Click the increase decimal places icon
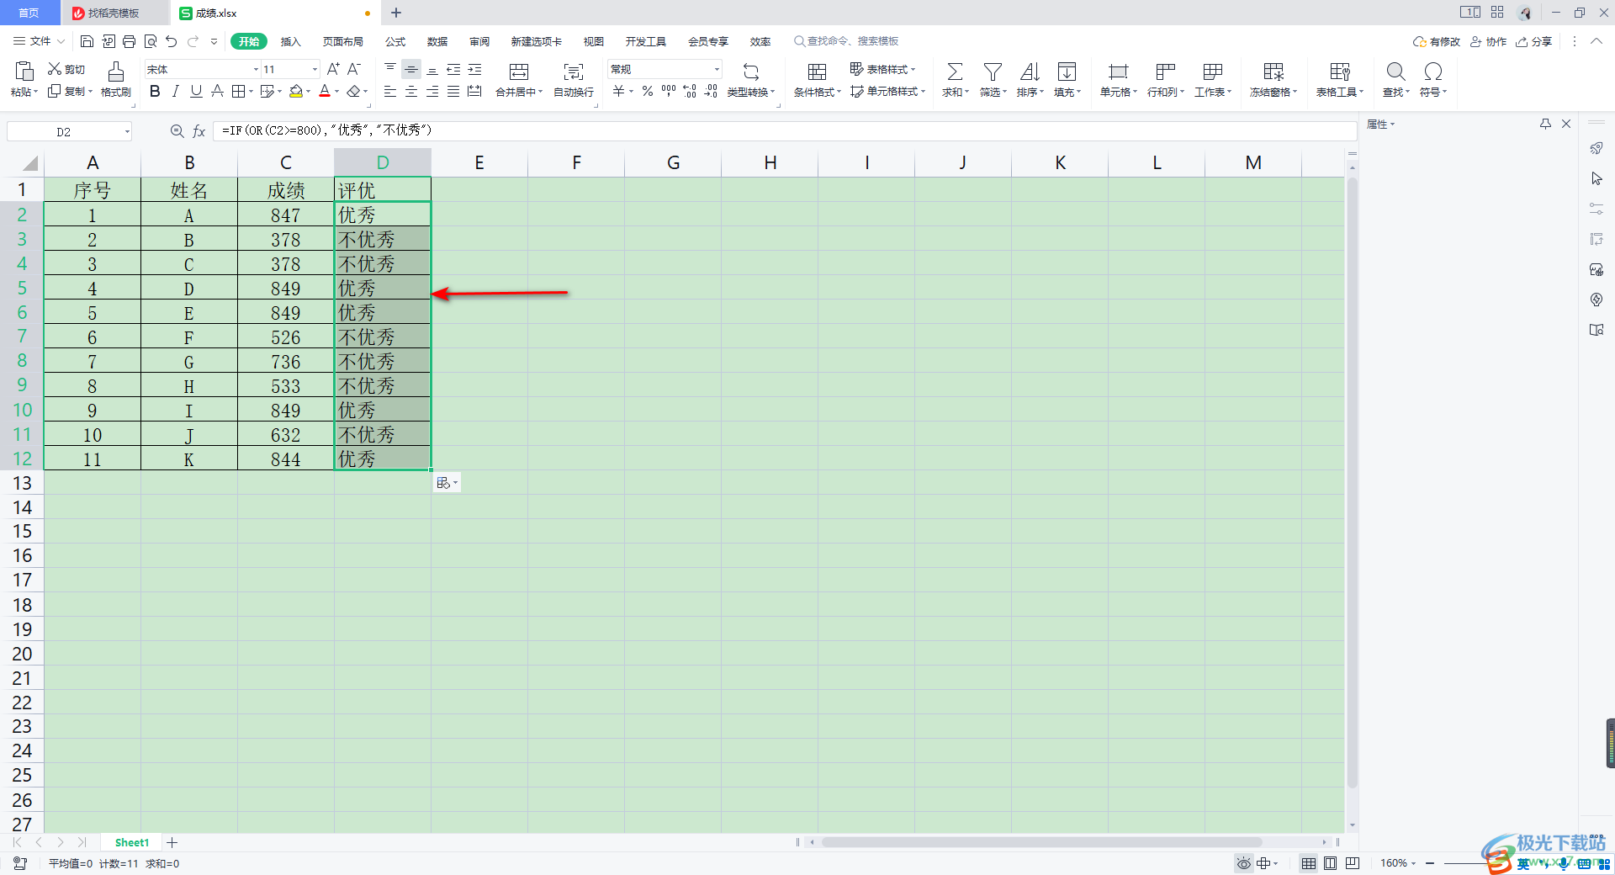This screenshot has height=875, width=1615. coord(690,91)
